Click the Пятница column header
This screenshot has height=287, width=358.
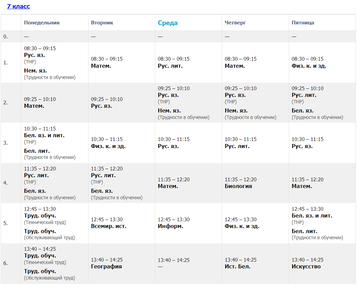point(303,23)
